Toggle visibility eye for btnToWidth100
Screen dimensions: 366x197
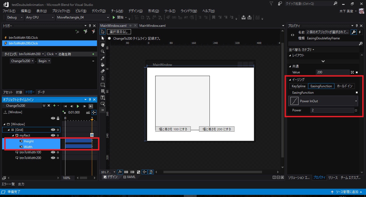[53, 152]
